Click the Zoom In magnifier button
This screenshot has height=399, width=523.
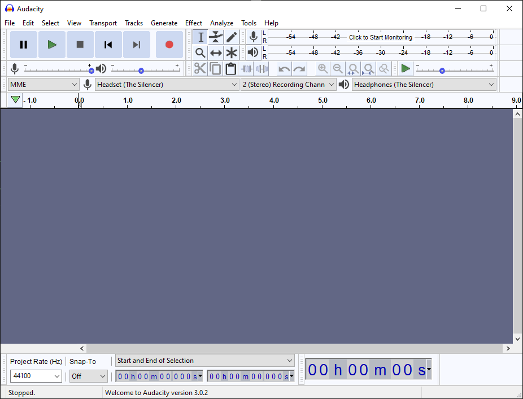pos(322,69)
